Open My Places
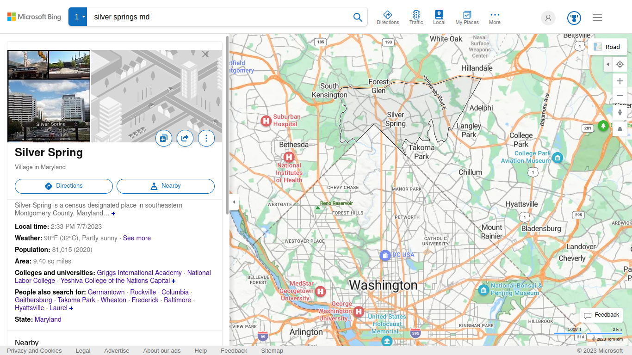The width and height of the screenshot is (632, 355). 467,18
